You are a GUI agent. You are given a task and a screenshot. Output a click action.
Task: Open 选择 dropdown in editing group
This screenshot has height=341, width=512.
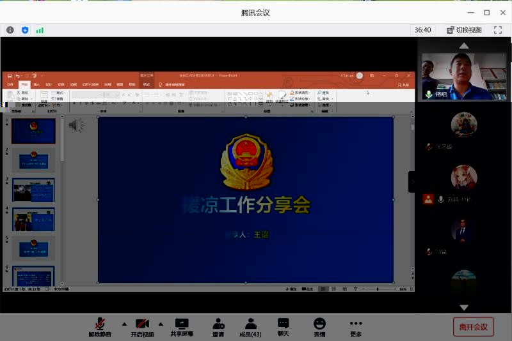pos(324,105)
